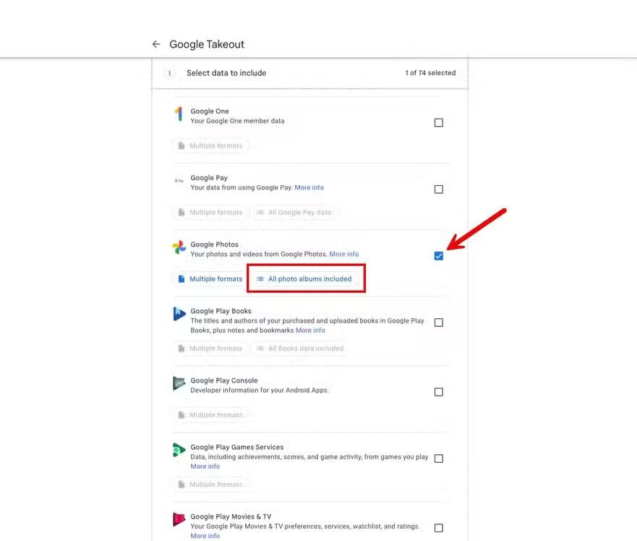Image resolution: width=637 pixels, height=541 pixels.
Task: Click the Google Play Books icon
Action: pos(179,314)
